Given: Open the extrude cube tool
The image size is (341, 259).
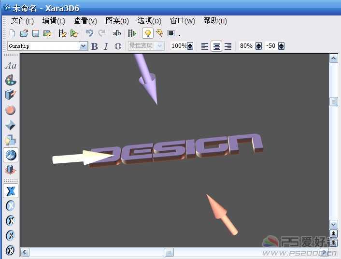Looking at the screenshot, I should 11,95.
